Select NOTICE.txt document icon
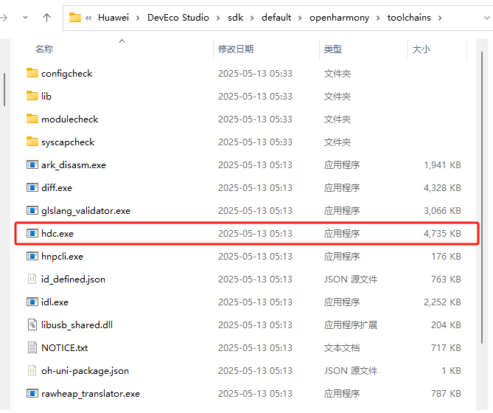The width and height of the screenshot is (493, 413). pyautogui.click(x=32, y=347)
